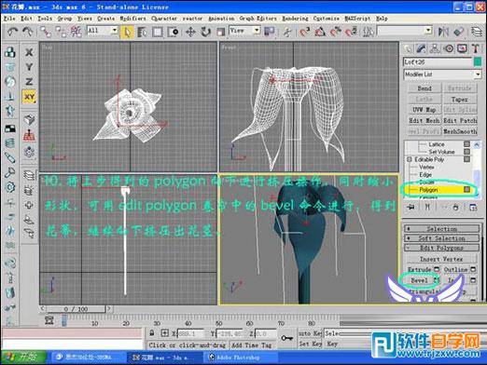Viewport: 487px width, 365px height.
Task: Switch to the Modify command panel tab
Action: (x=421, y=48)
